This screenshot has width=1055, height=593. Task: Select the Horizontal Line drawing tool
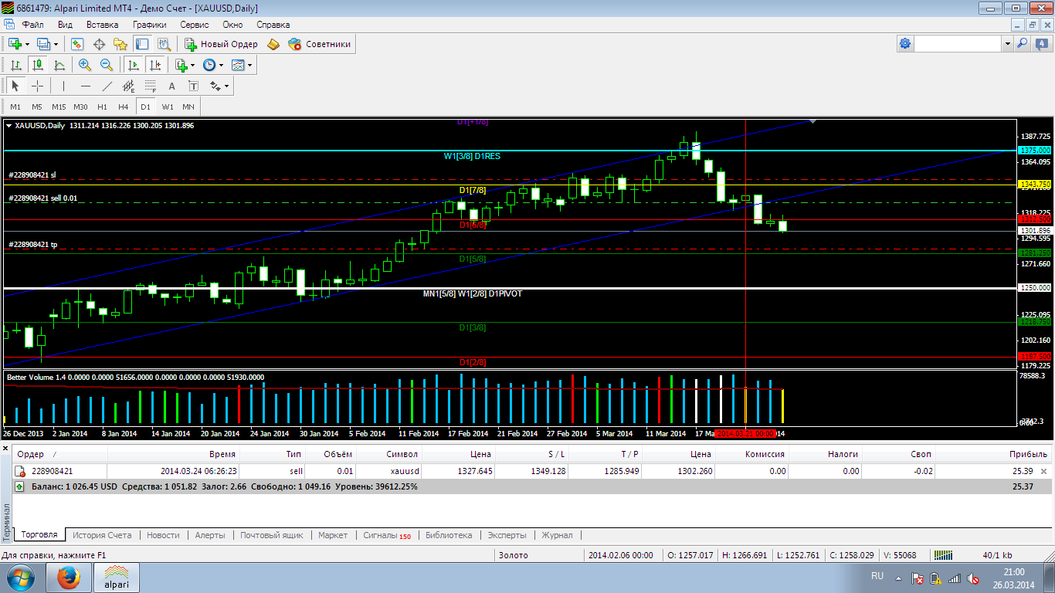click(85, 86)
